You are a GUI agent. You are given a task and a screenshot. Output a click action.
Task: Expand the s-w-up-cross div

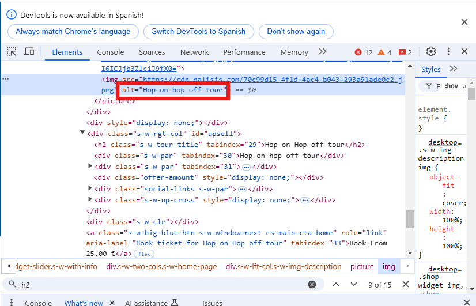90,199
